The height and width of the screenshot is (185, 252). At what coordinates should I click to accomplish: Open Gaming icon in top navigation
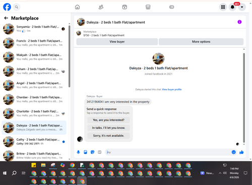pos(171,7)
